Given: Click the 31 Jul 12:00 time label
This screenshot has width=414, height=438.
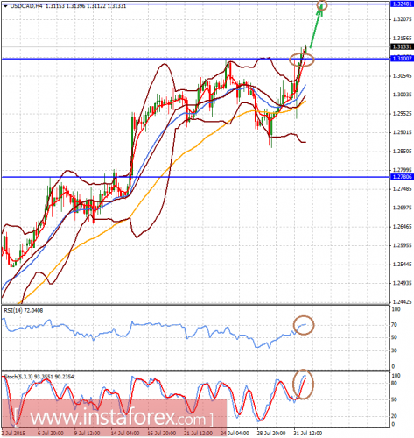Looking at the screenshot, I should 308,433.
